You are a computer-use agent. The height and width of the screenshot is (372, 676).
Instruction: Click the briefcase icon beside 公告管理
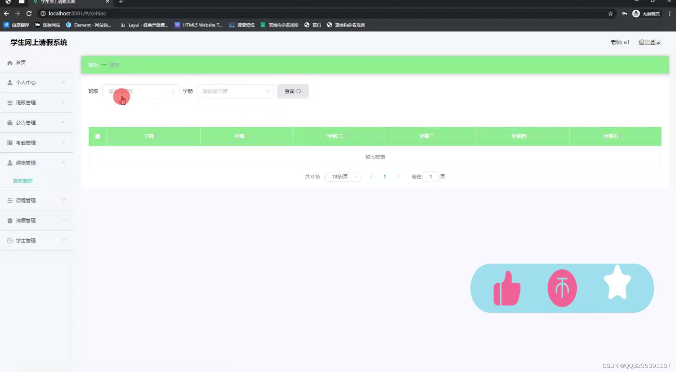[x=10, y=123]
